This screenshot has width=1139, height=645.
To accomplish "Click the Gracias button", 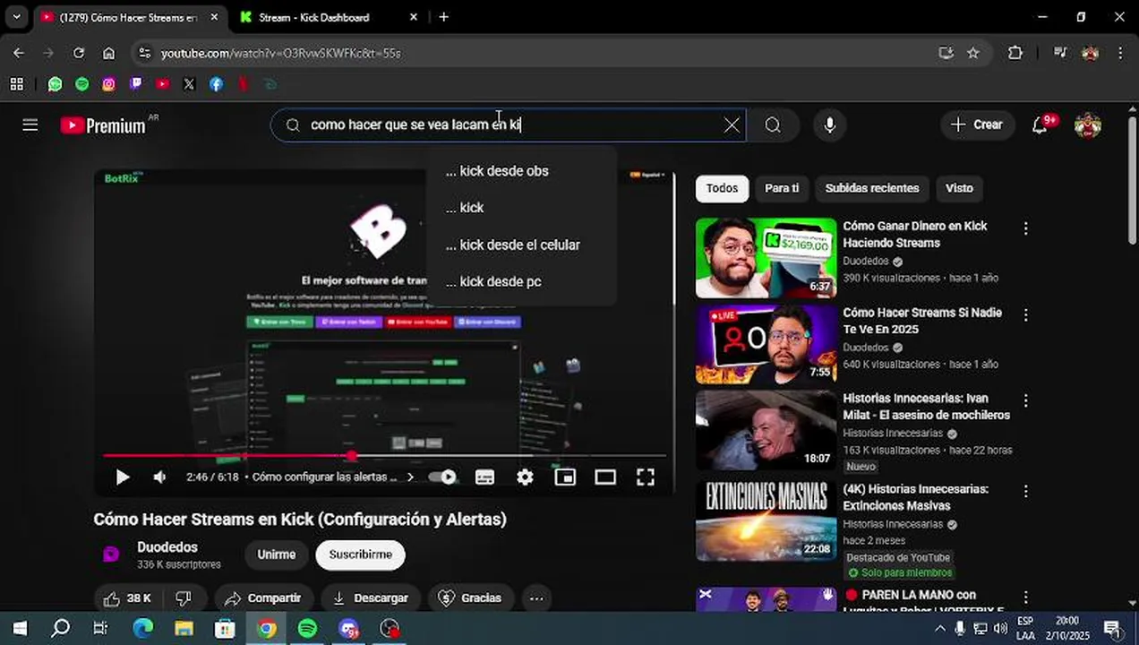I will [470, 598].
